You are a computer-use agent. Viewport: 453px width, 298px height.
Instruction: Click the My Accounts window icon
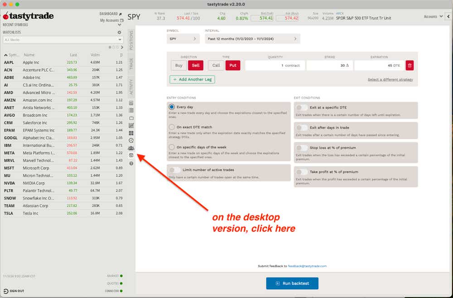point(121,20)
